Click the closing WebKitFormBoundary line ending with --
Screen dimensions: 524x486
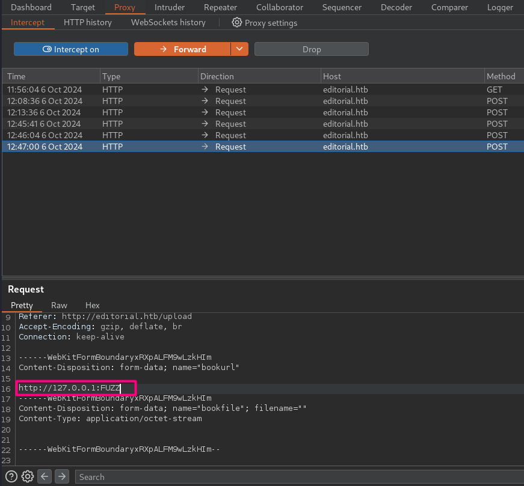[119, 449]
